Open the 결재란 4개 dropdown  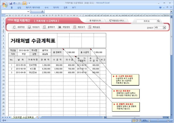click(164, 27)
